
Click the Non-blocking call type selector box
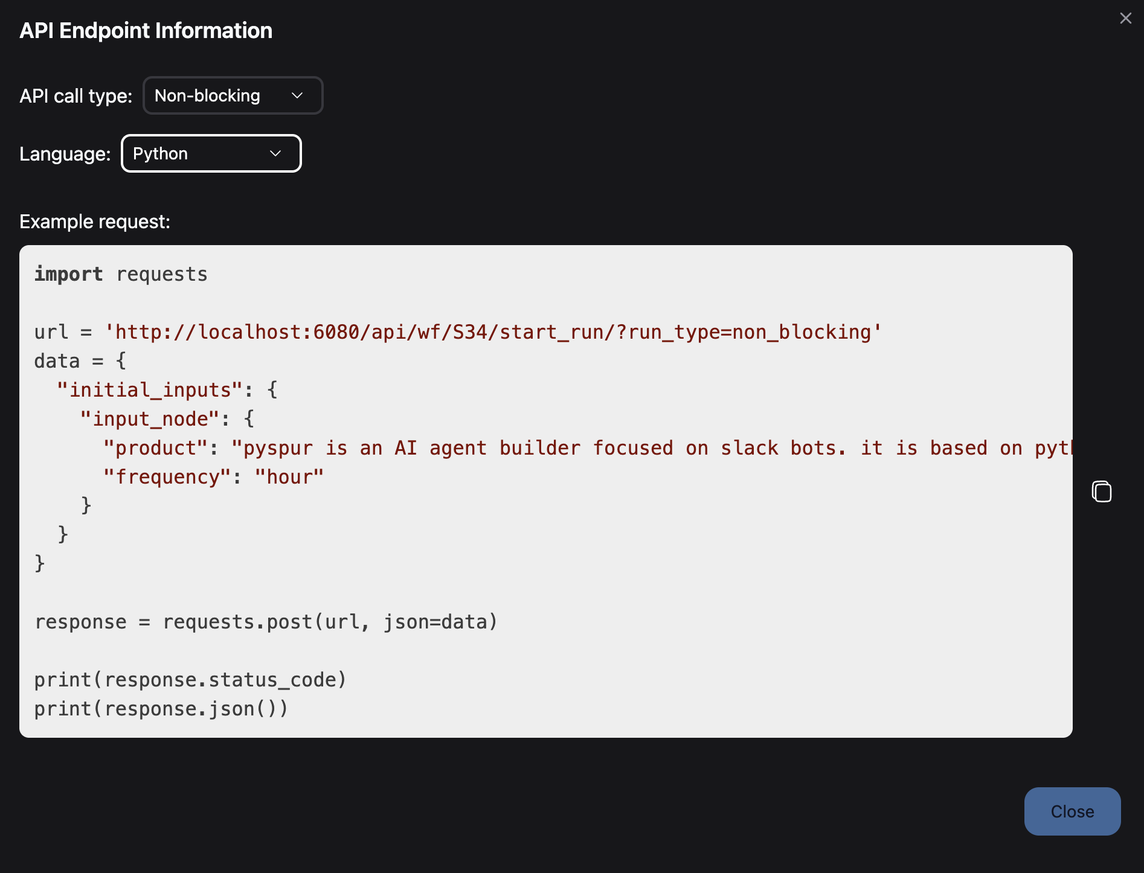tap(233, 95)
